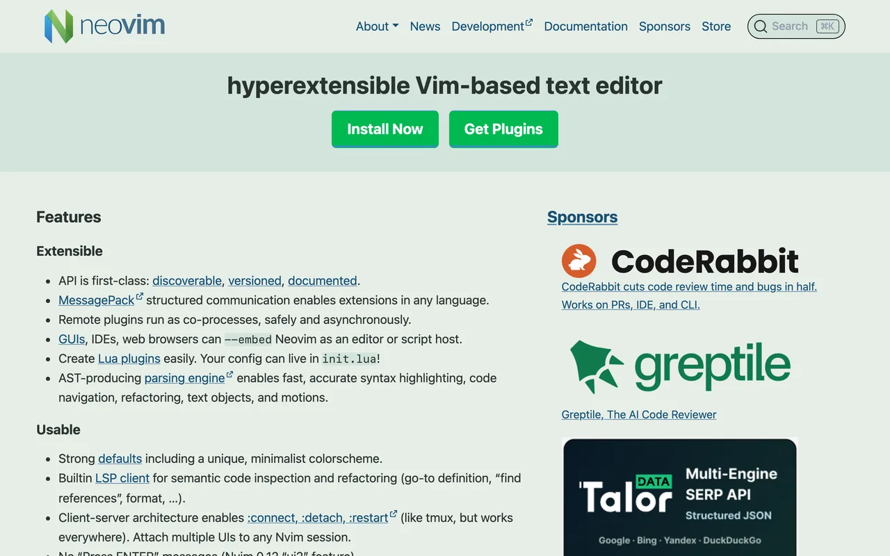Go to Documentation
This screenshot has width=890, height=556.
(x=585, y=26)
